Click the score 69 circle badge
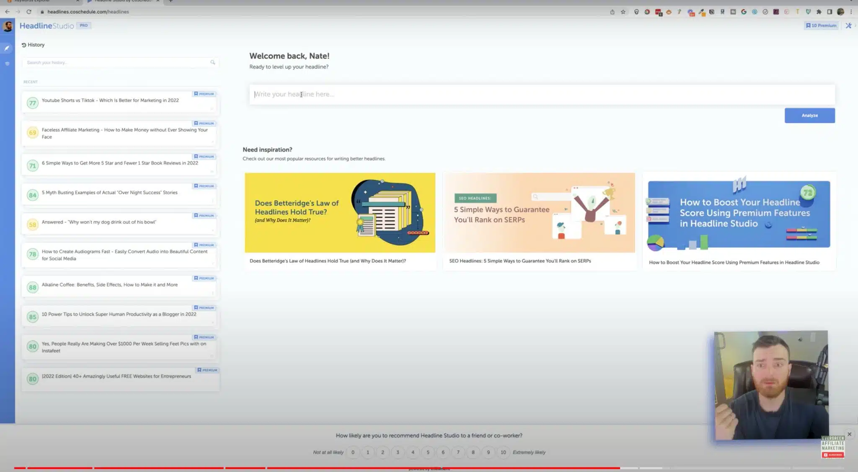 tap(32, 133)
